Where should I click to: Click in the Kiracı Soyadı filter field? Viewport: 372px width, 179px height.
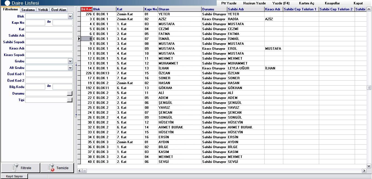click(49, 55)
